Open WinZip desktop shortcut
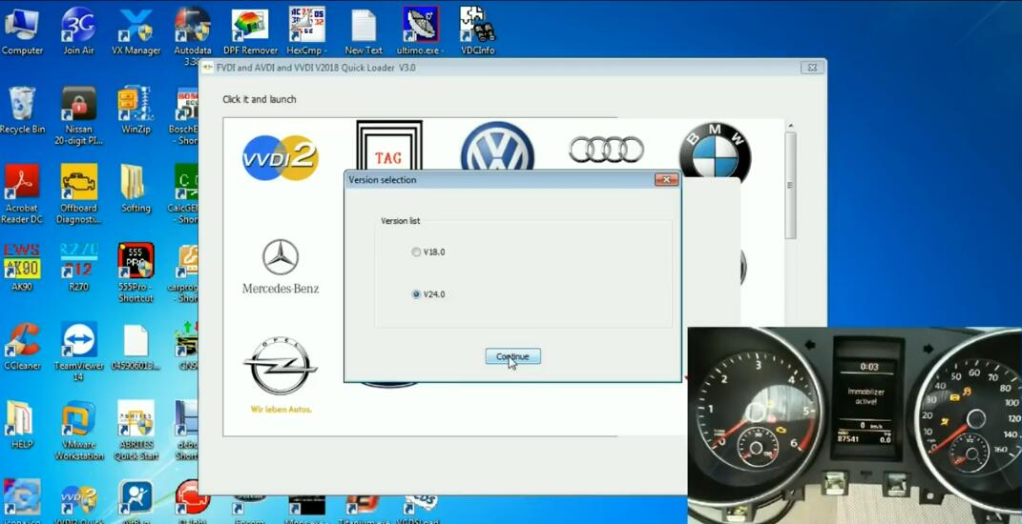The image size is (1022, 524). 136,110
